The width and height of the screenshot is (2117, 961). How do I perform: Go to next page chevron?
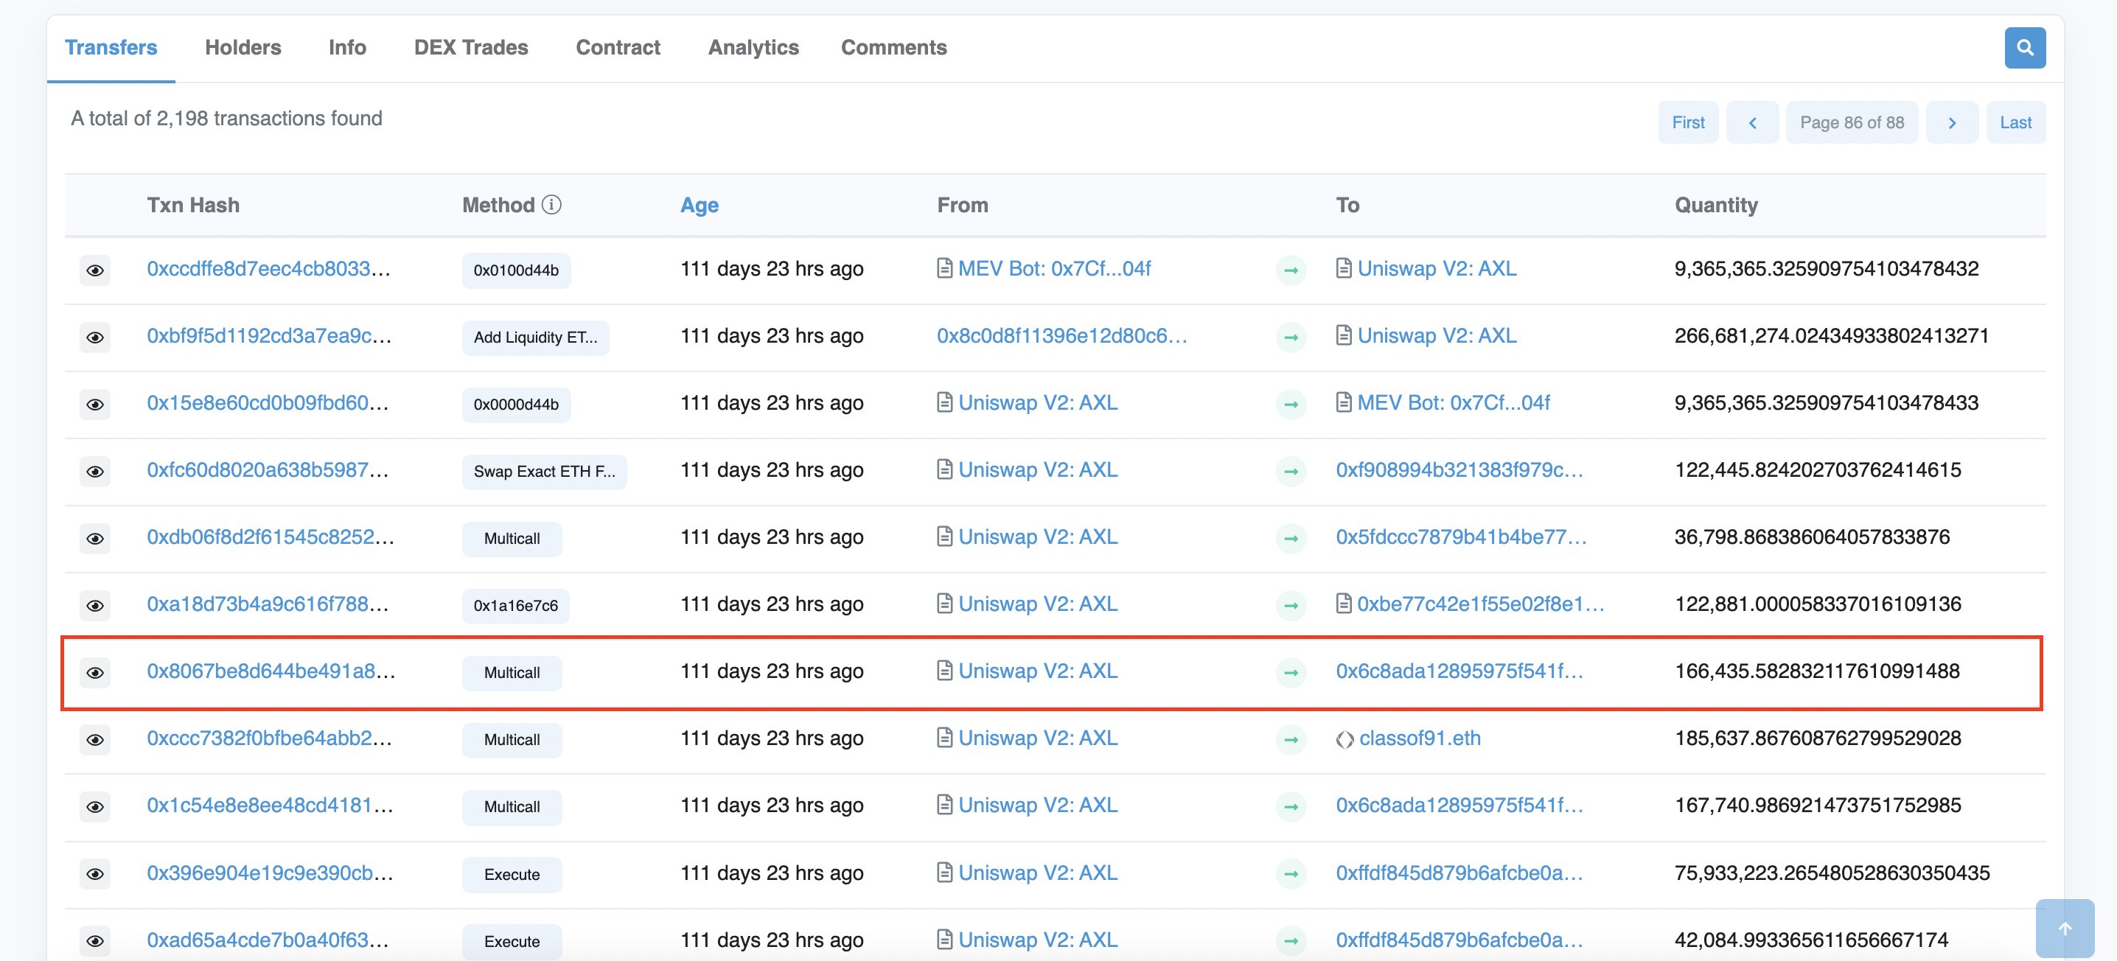point(1951,122)
